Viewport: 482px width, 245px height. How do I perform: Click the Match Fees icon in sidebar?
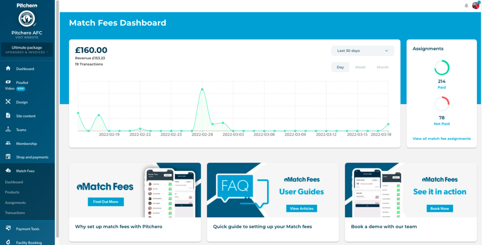coord(8,171)
